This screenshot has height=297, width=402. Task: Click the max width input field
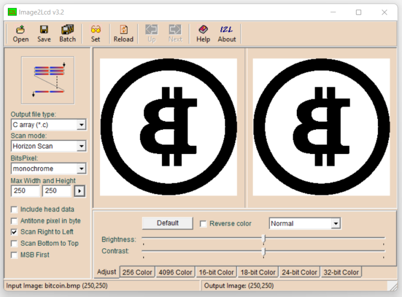(25, 191)
